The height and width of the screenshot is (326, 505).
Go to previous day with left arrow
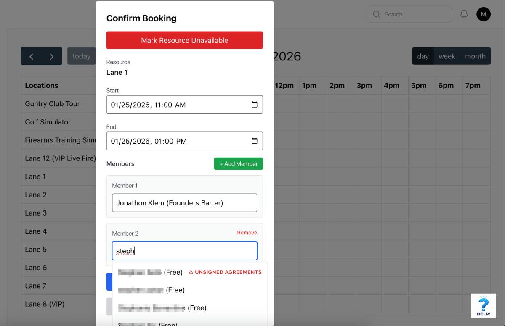pyautogui.click(x=32, y=56)
